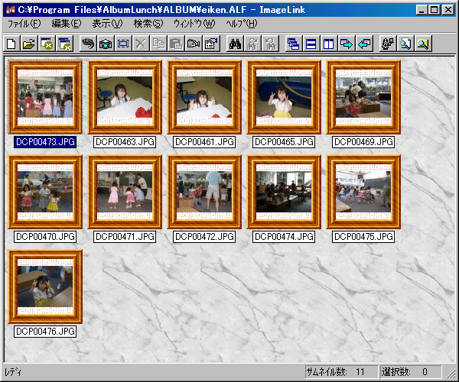Click the camera capture toolbar icon
459x382 pixels.
(x=106, y=44)
